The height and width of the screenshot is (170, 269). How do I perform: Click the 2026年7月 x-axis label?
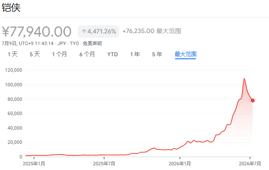coord(250,164)
